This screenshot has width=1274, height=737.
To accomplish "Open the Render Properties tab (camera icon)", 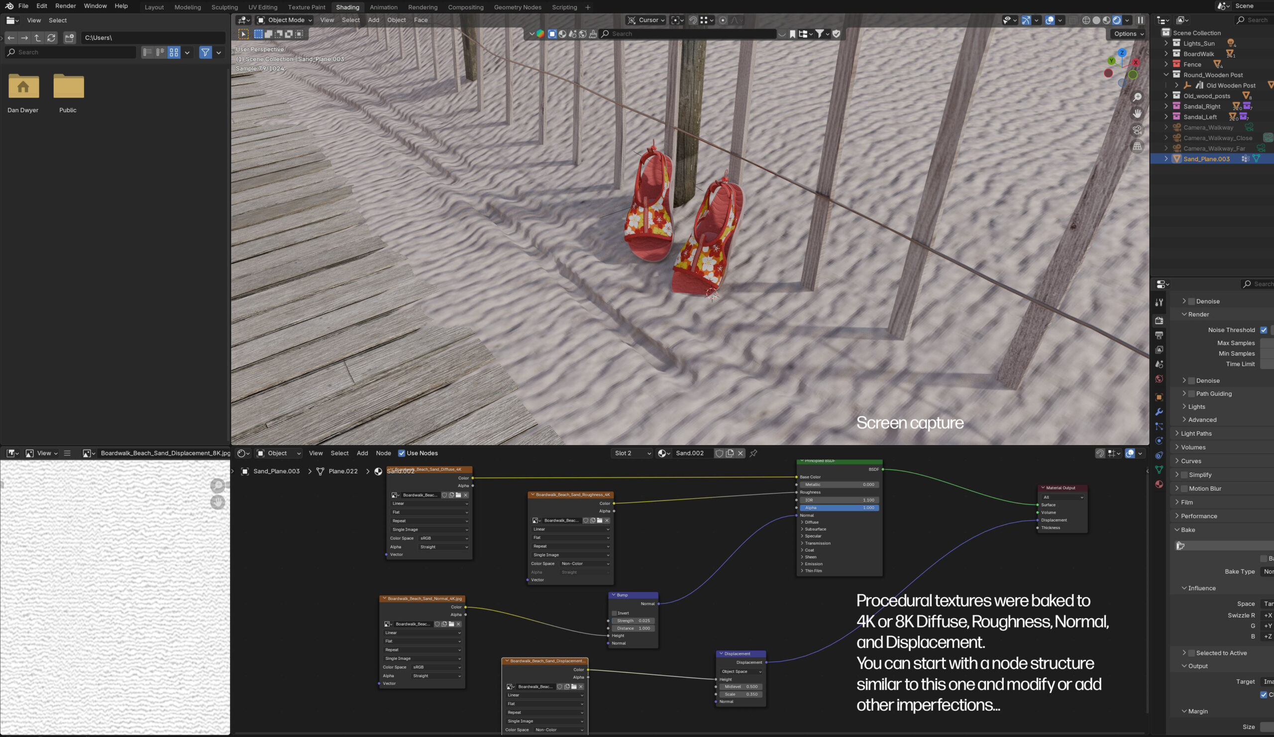I will pyautogui.click(x=1159, y=320).
